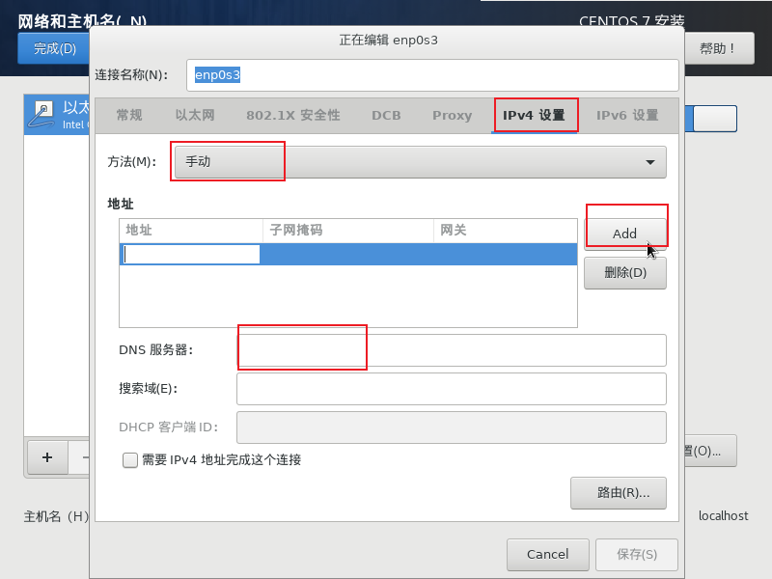Click the Method dropdown arrow
Image resolution: width=772 pixels, height=579 pixels.
pyautogui.click(x=649, y=162)
